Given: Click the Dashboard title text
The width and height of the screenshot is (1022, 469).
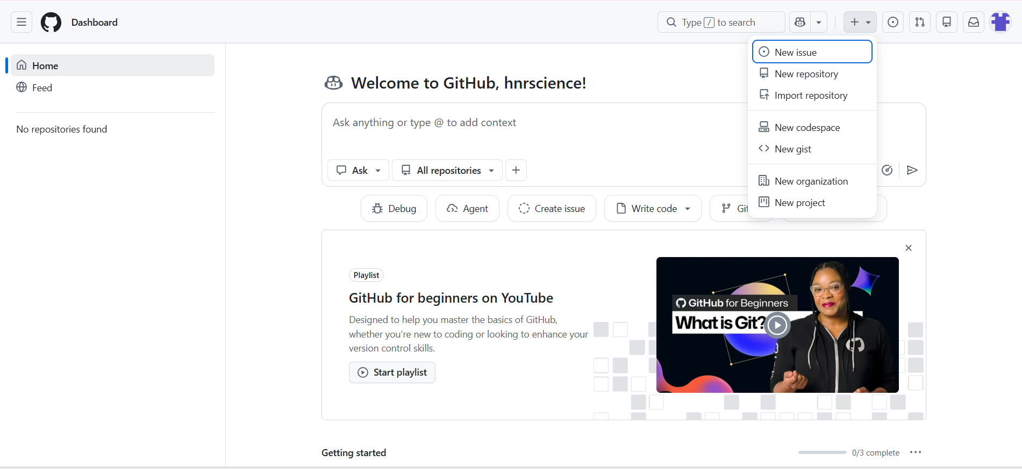Looking at the screenshot, I should (95, 22).
